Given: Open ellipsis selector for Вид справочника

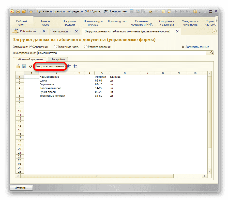Looking at the screenshot, I should coord(208,53).
